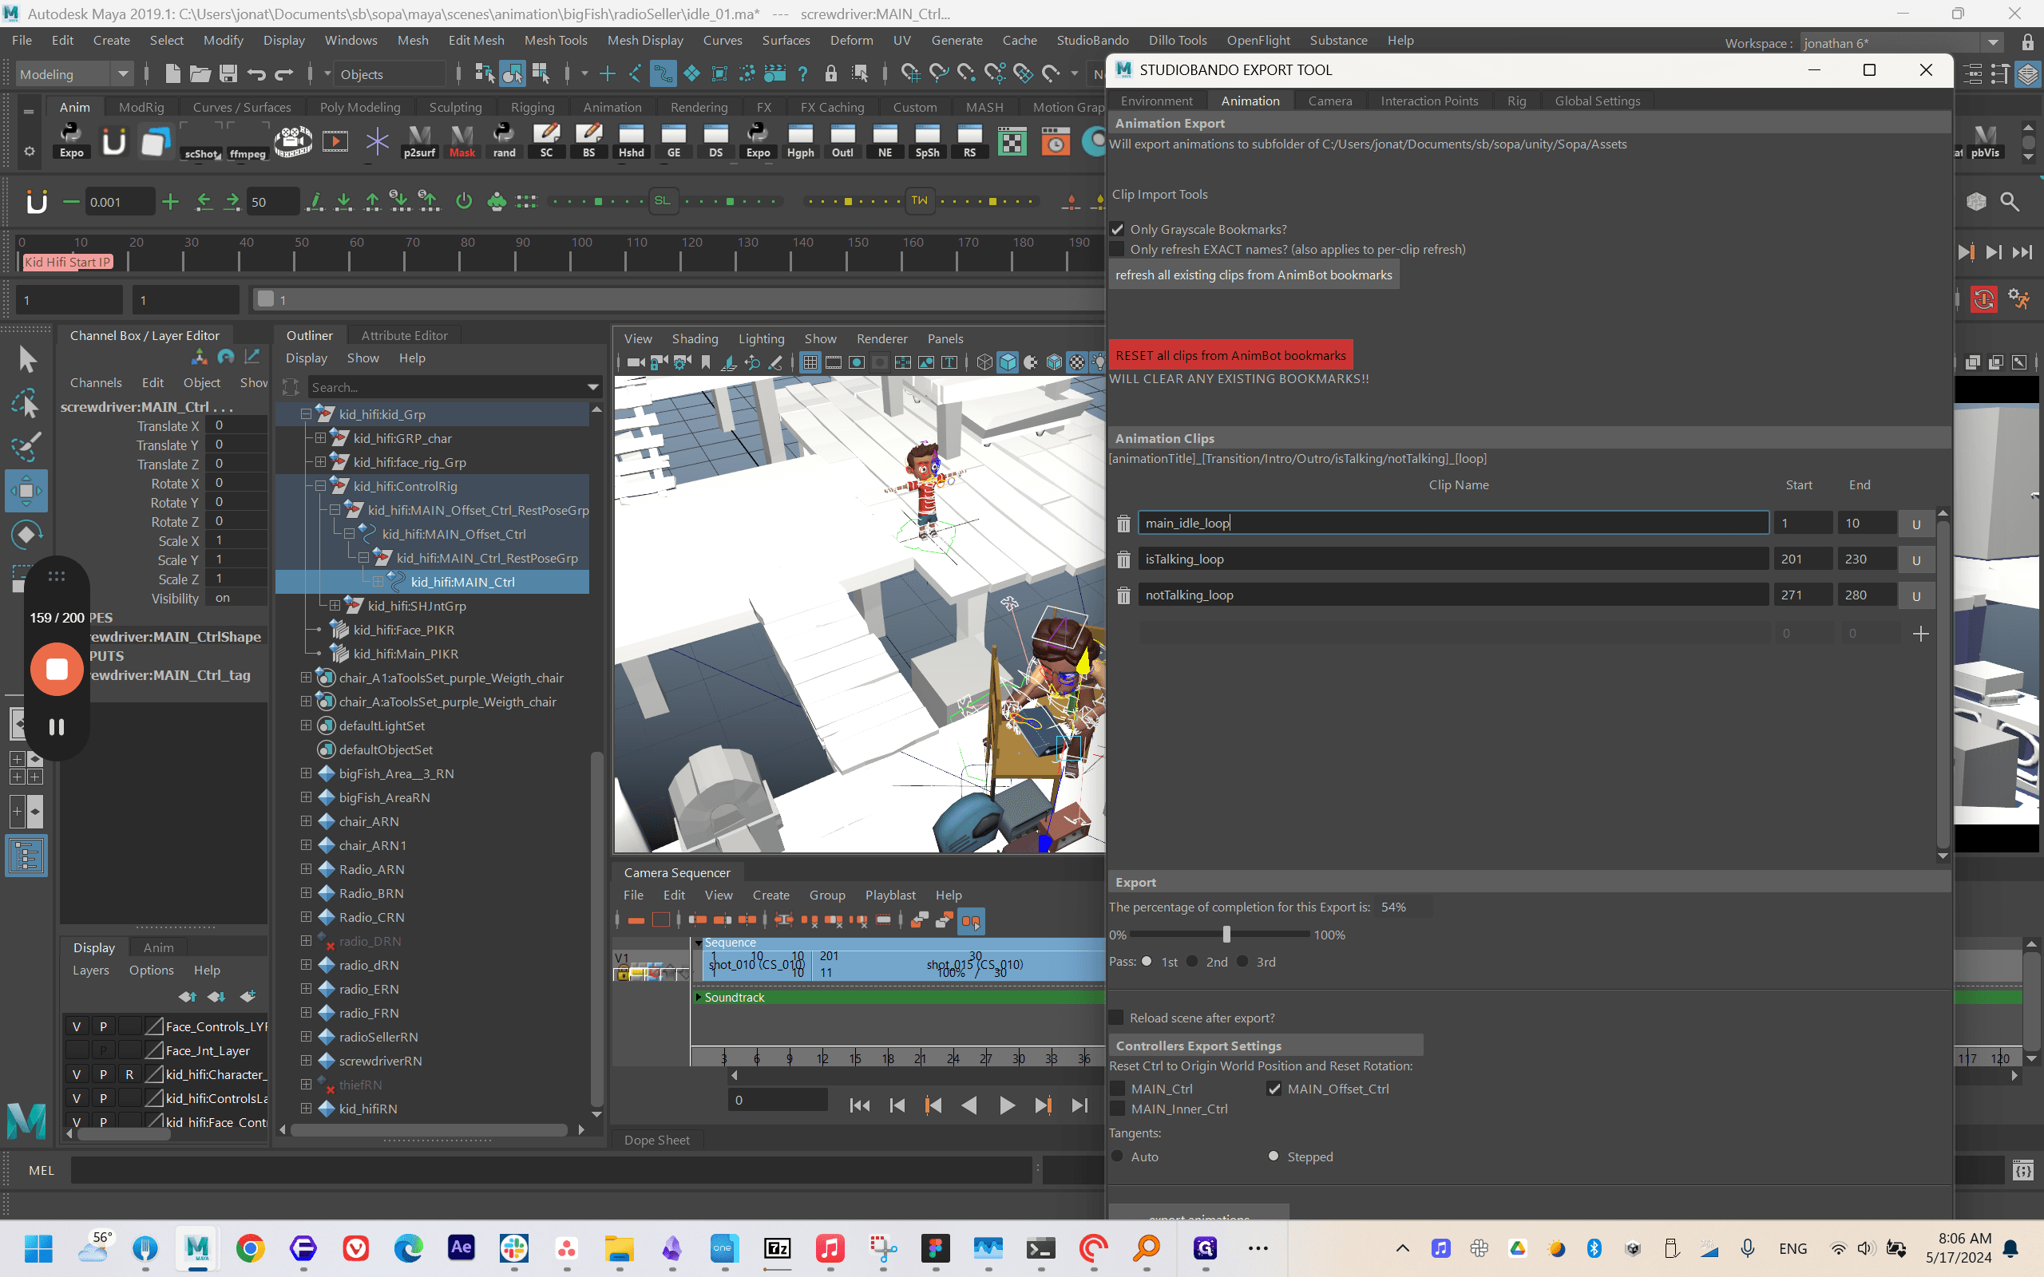The image size is (2044, 1277).
Task: Check the MAIN_Inner_Ctrl checkbox
Action: tap(1118, 1109)
